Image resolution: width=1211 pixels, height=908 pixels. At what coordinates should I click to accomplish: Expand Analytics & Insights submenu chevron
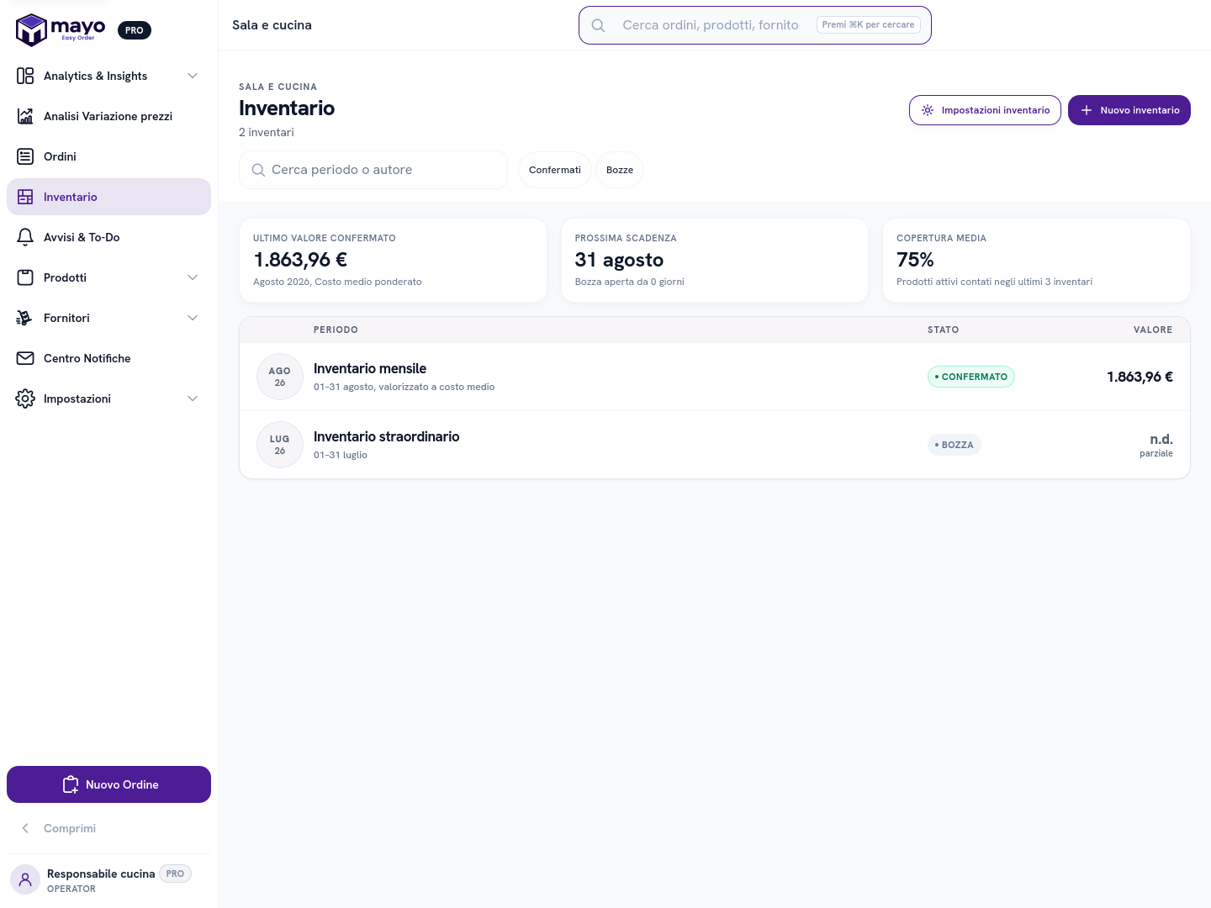click(x=193, y=76)
